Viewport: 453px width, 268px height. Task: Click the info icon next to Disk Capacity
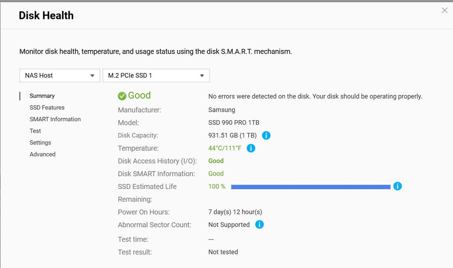click(x=266, y=136)
